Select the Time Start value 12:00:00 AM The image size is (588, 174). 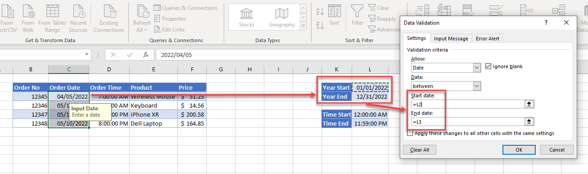point(370,114)
